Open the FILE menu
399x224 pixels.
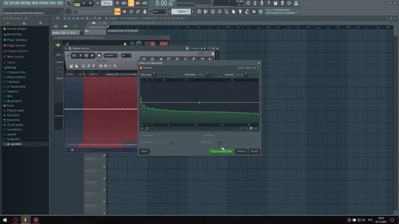point(6,3)
